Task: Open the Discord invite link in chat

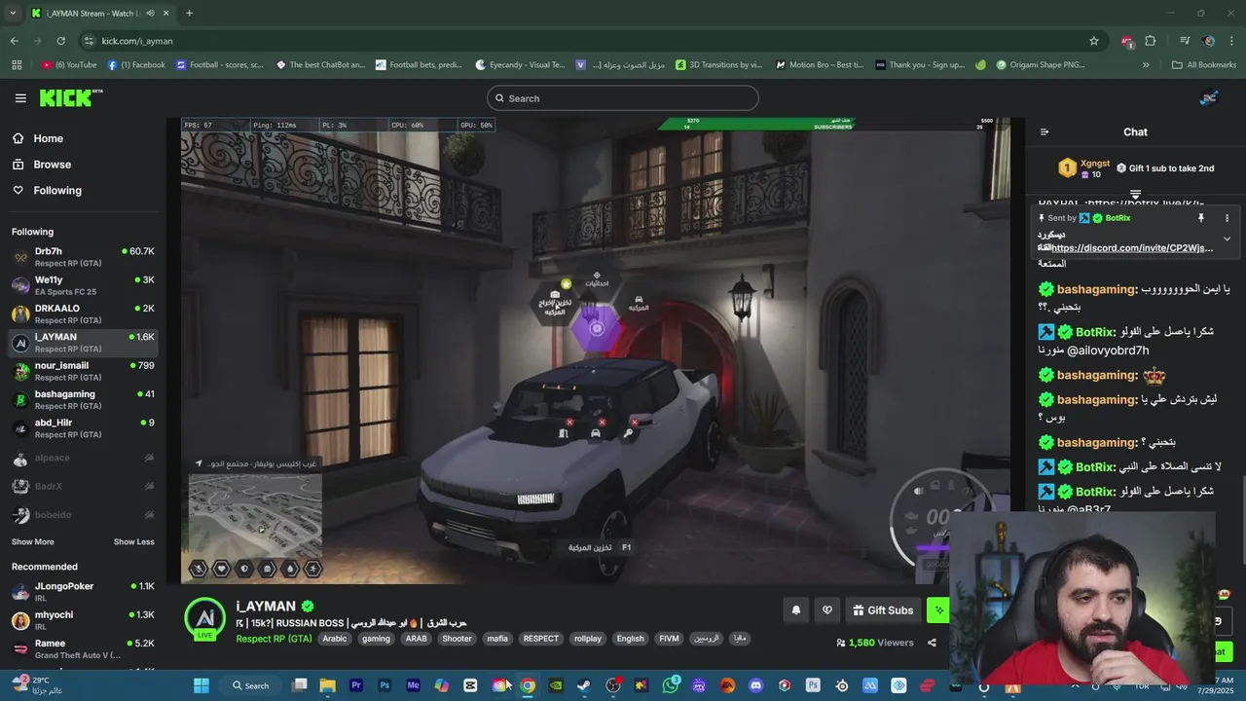Action: click(x=1131, y=248)
